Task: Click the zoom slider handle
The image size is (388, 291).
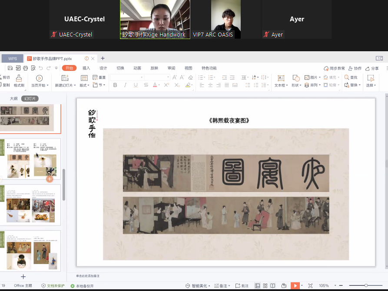Action: click(366, 285)
